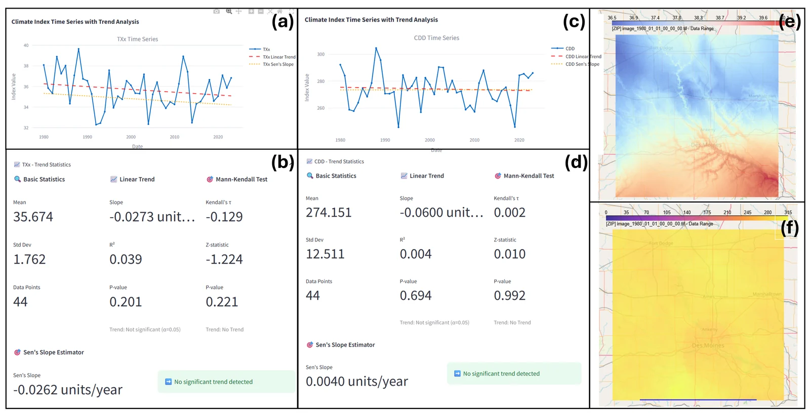
Task: Click the target icon beside CDD Mann-Kendall Test
Action: tap(498, 176)
